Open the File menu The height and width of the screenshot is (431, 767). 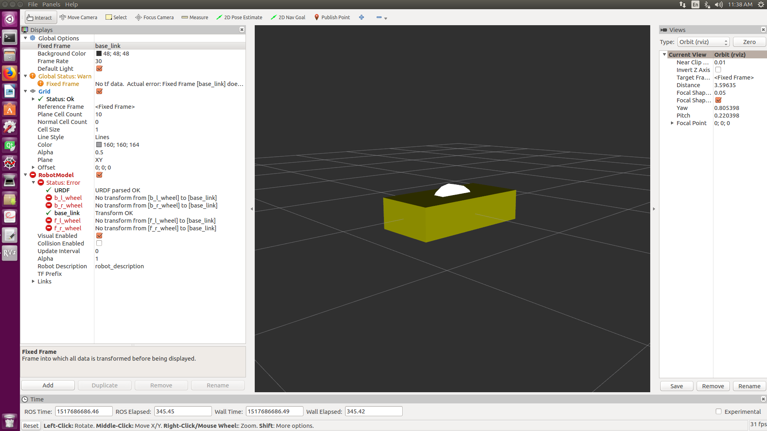point(33,4)
